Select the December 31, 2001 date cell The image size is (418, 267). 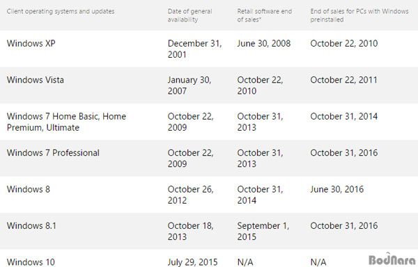point(194,49)
